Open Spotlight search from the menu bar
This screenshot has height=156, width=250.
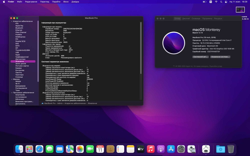coord(221,2)
